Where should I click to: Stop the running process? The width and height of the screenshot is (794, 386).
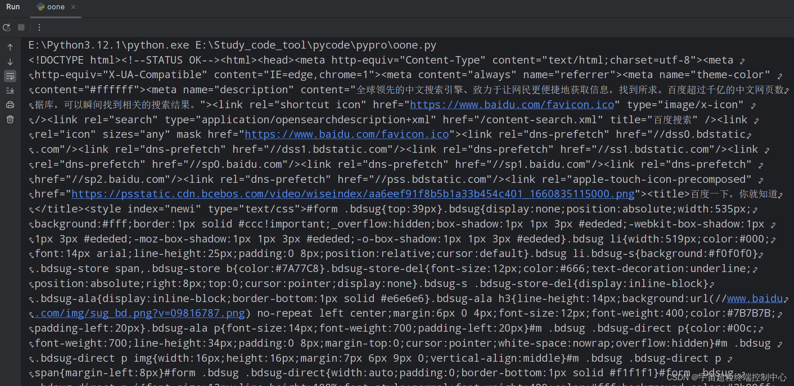pyautogui.click(x=21, y=27)
